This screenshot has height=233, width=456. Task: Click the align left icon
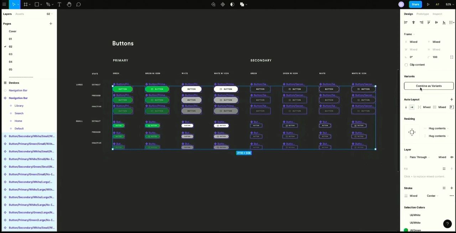pyautogui.click(x=406, y=22)
